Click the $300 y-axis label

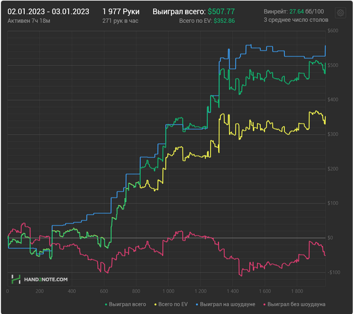click(x=333, y=134)
